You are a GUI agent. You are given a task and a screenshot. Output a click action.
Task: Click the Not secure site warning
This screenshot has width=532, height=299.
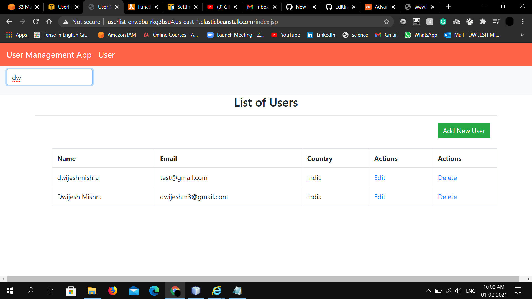82,22
